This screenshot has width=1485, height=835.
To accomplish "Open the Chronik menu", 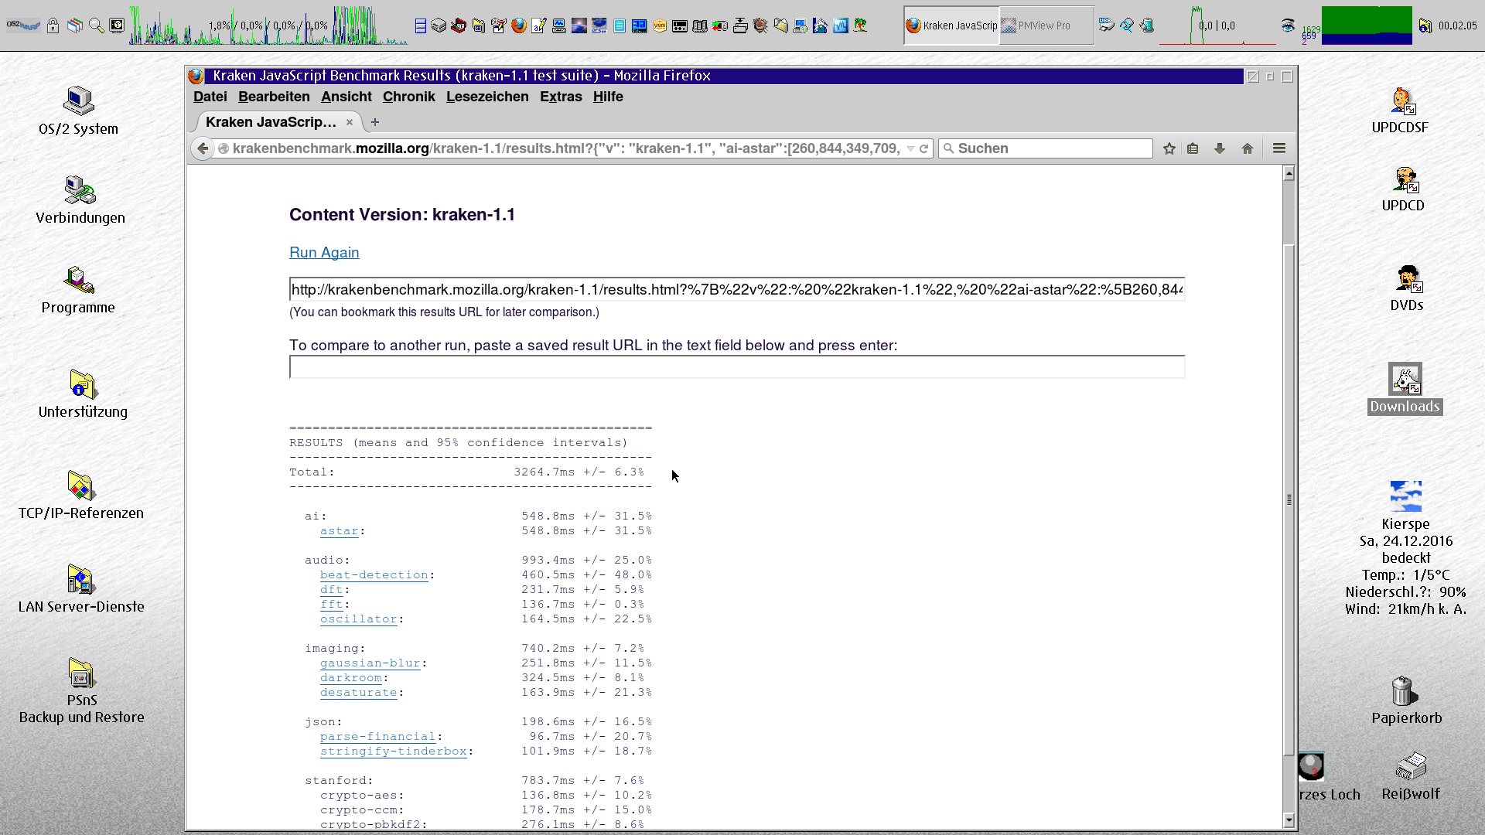I will click(x=408, y=97).
